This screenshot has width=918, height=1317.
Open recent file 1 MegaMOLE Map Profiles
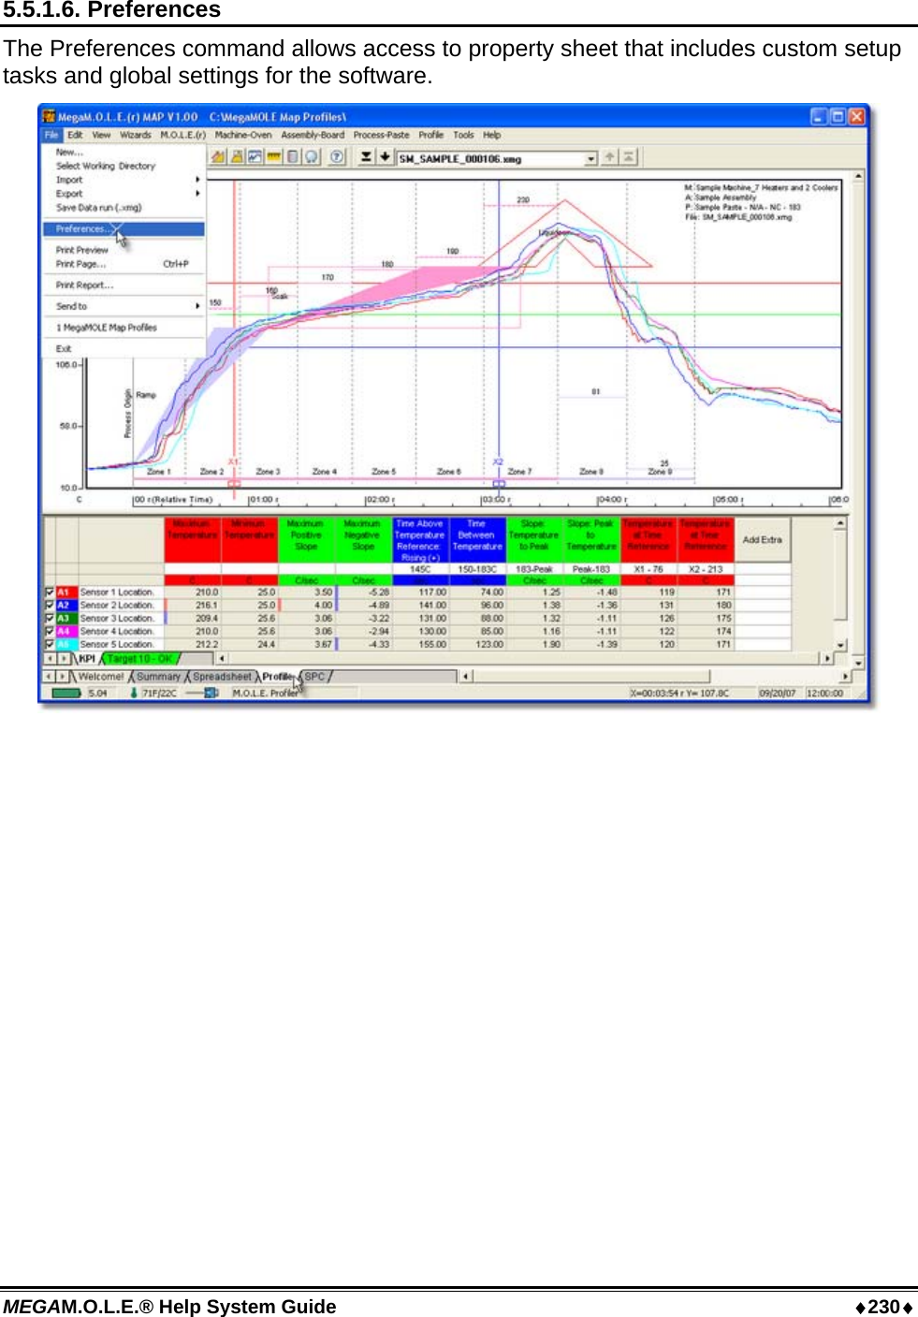(107, 328)
